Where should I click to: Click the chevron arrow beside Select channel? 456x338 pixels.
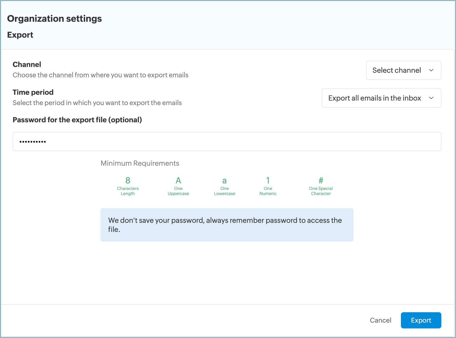[x=431, y=70]
